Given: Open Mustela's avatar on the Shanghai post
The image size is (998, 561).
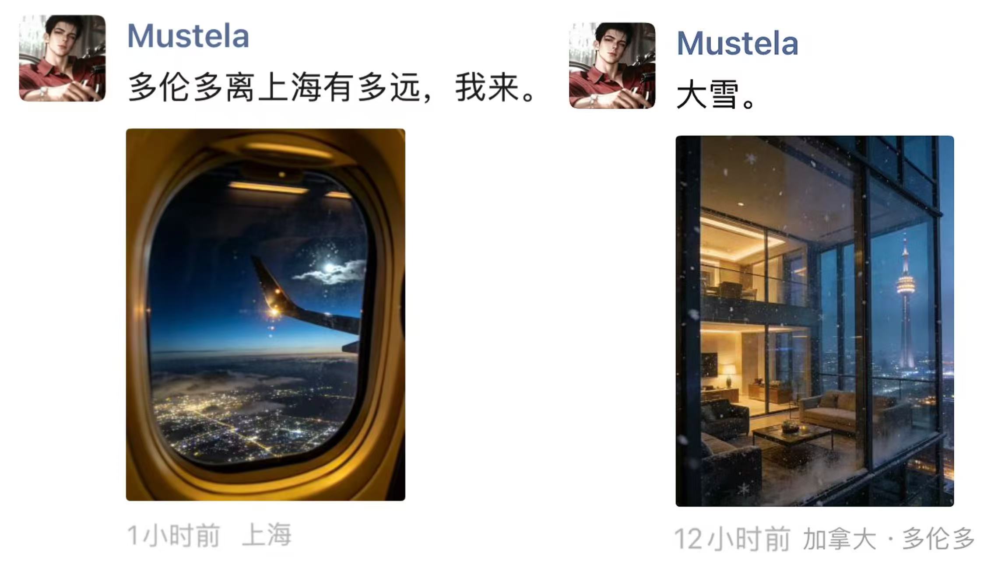Looking at the screenshot, I should [62, 58].
